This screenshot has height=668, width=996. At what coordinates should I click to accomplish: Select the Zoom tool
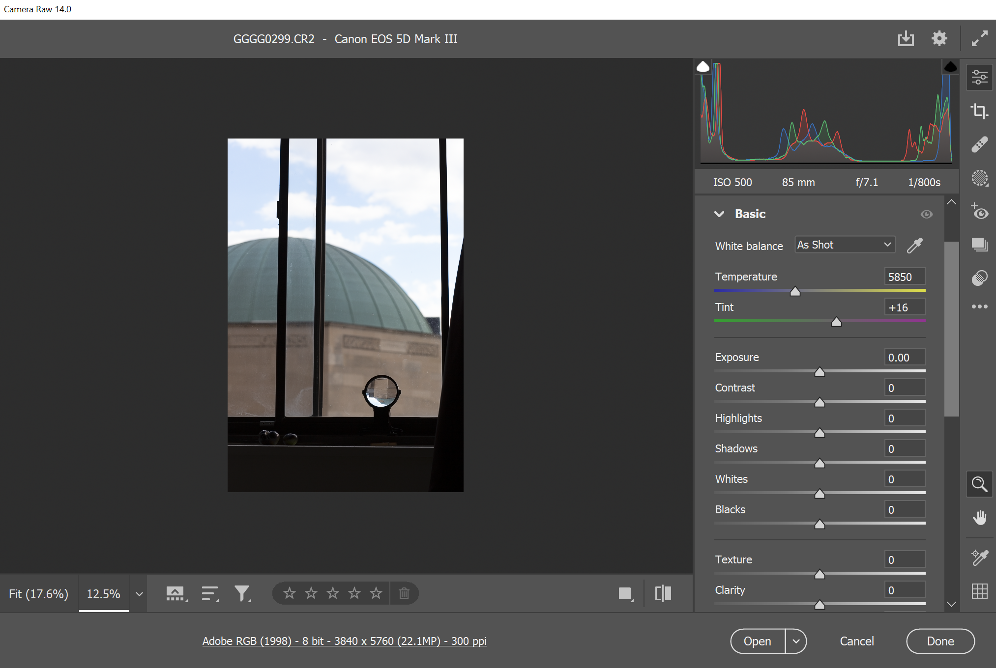pyautogui.click(x=979, y=484)
